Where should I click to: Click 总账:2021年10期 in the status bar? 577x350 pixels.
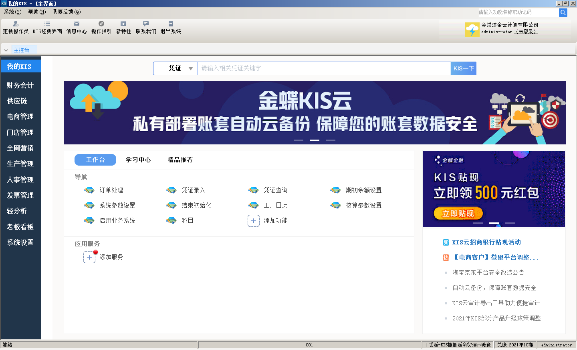[x=515, y=345]
